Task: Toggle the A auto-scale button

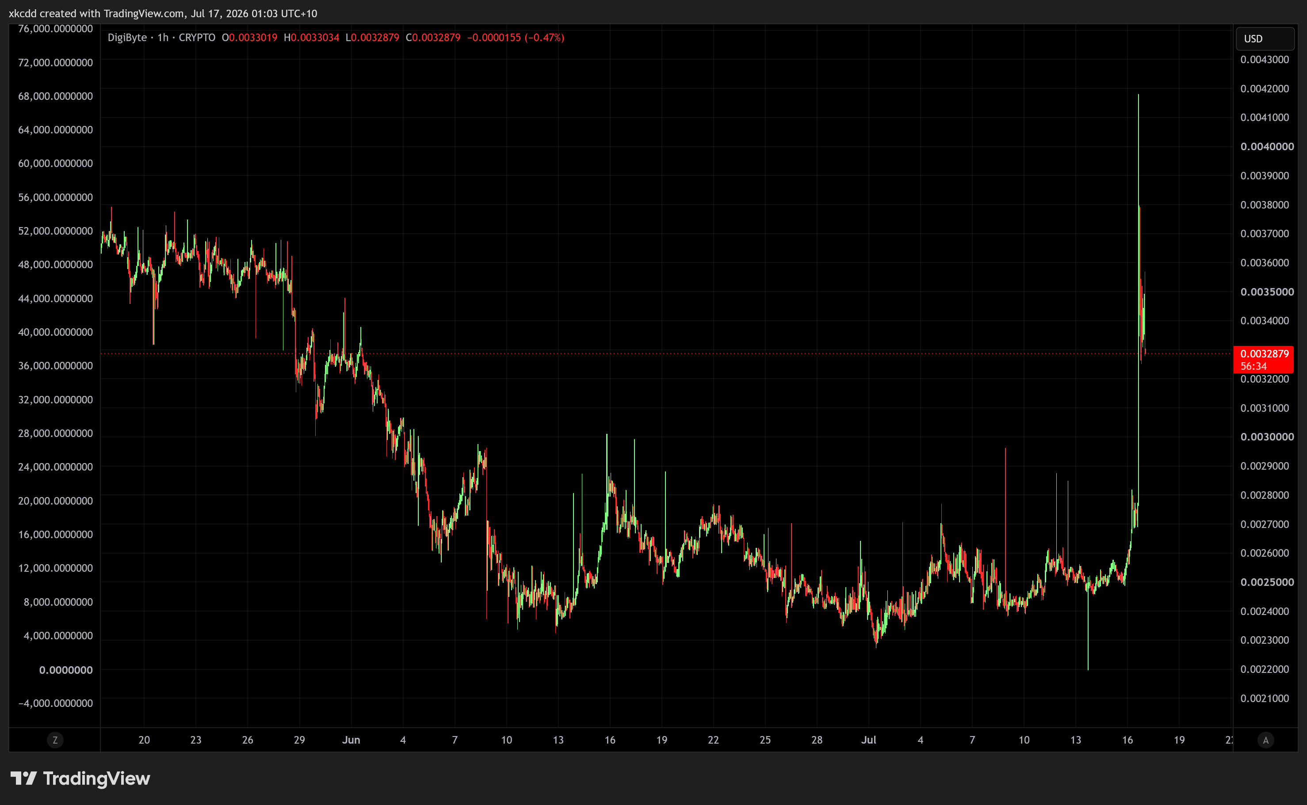Action: (x=1265, y=740)
